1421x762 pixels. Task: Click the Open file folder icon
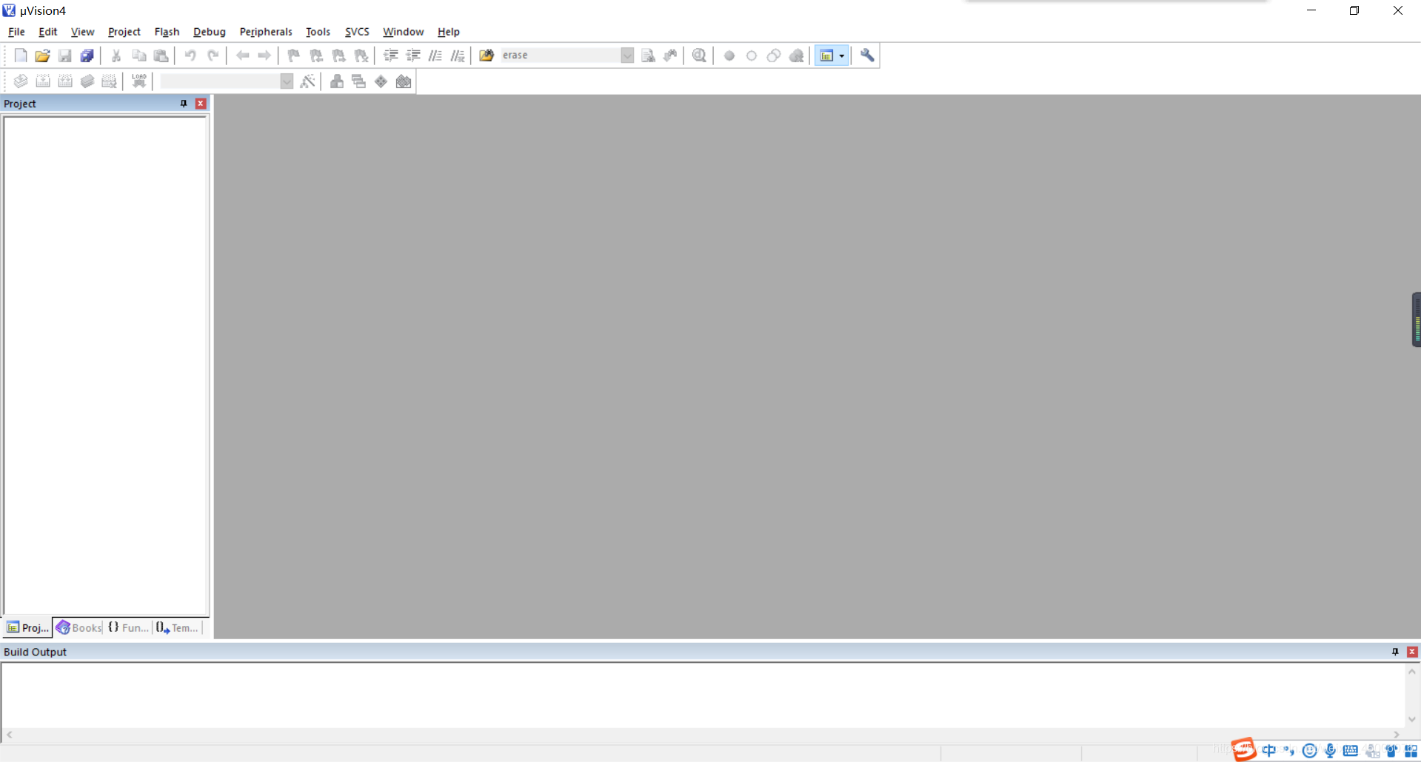[x=42, y=55]
